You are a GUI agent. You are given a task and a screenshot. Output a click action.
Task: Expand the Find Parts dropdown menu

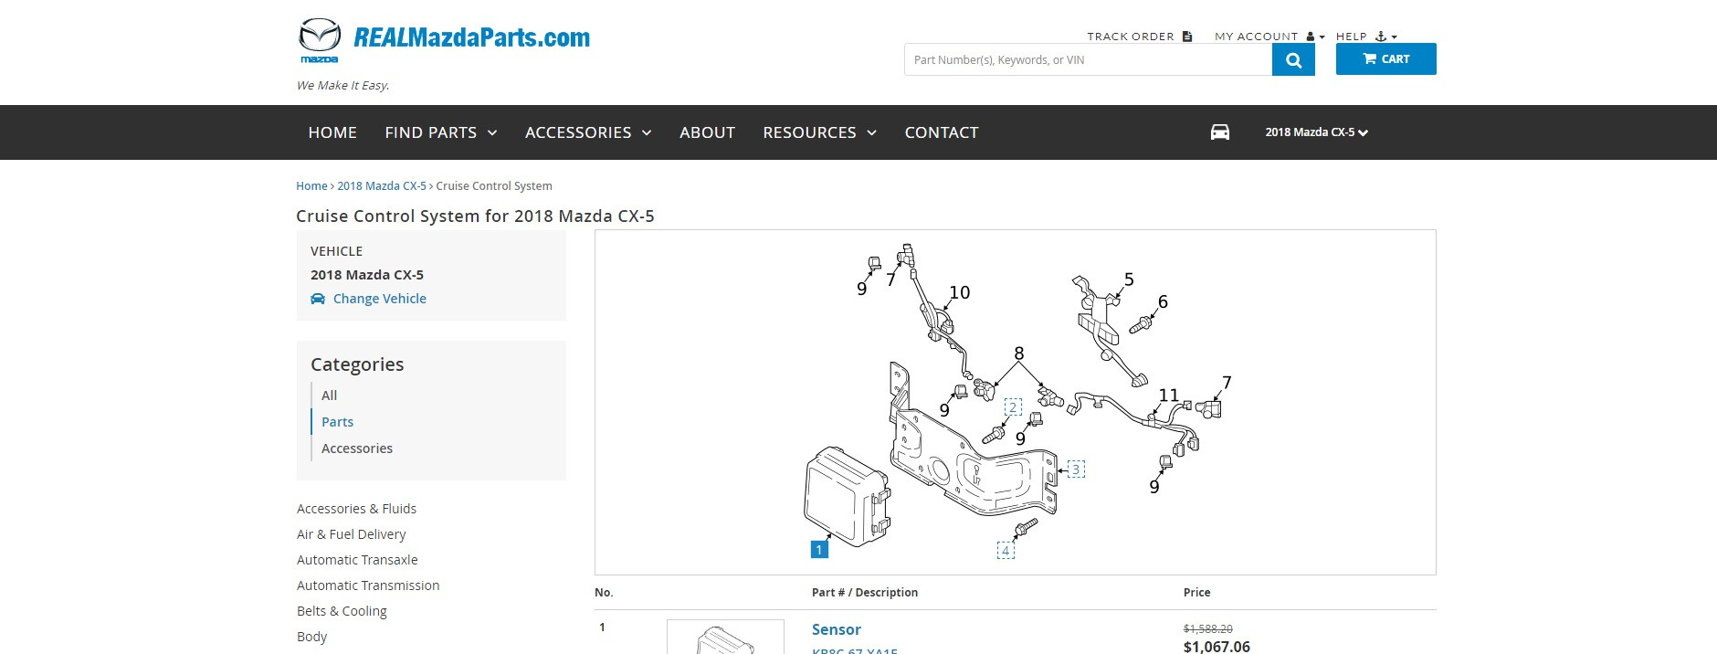(440, 132)
